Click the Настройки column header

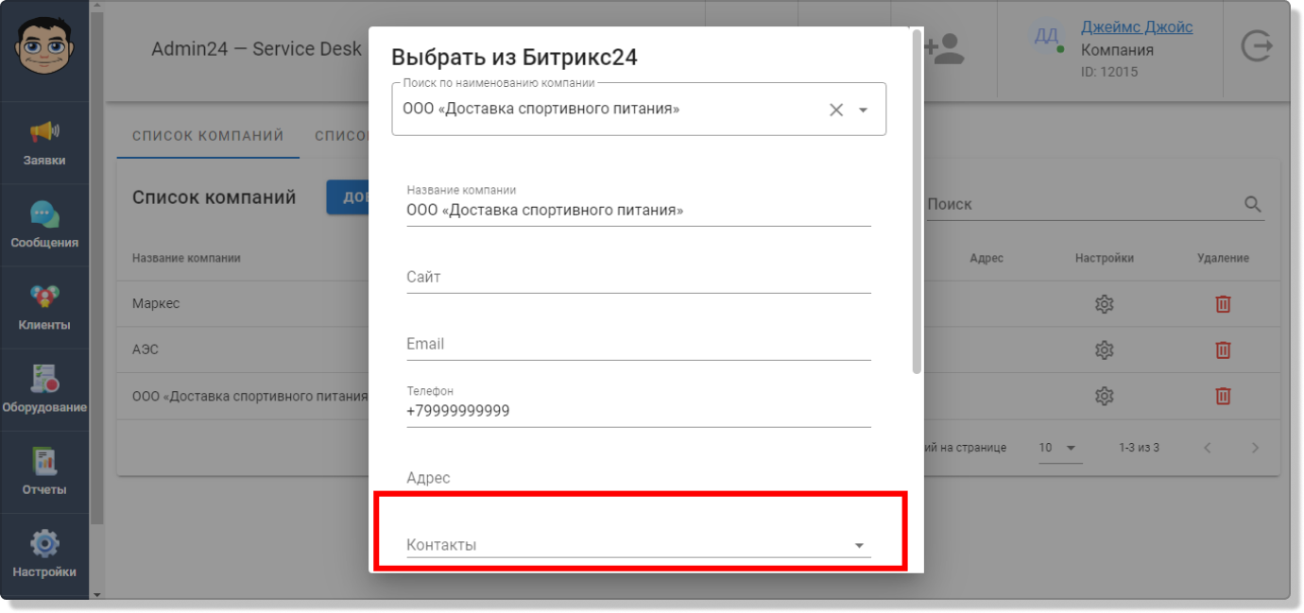[x=1104, y=258]
